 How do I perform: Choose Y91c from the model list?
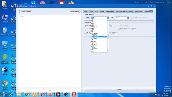coord(99,22)
